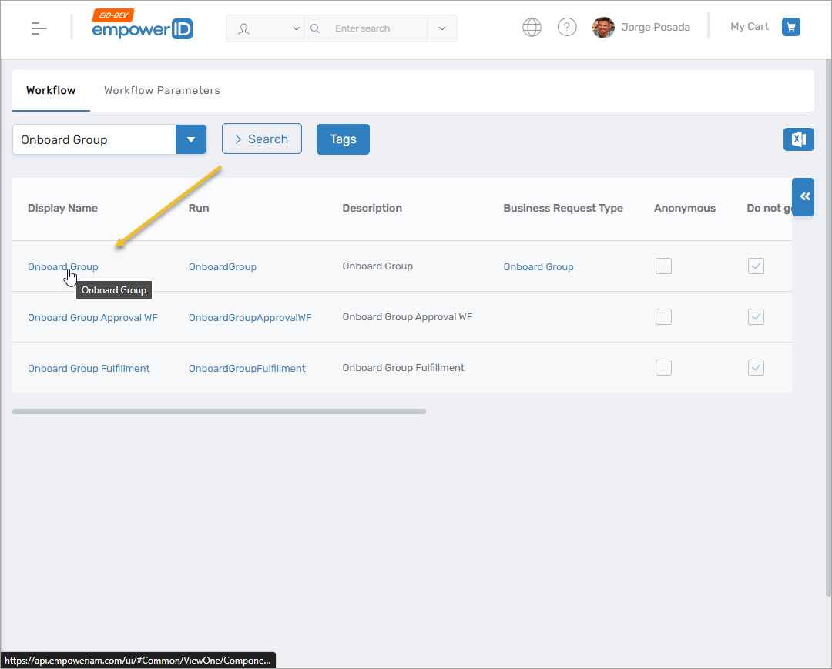Check the Anonymous checkbox for Onboard Group
The image size is (832, 669).
[x=663, y=266]
